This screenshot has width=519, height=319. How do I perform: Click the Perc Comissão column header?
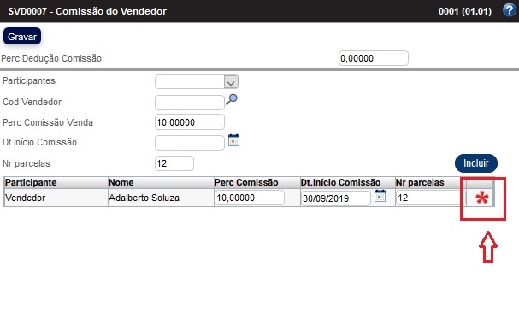pos(257,182)
